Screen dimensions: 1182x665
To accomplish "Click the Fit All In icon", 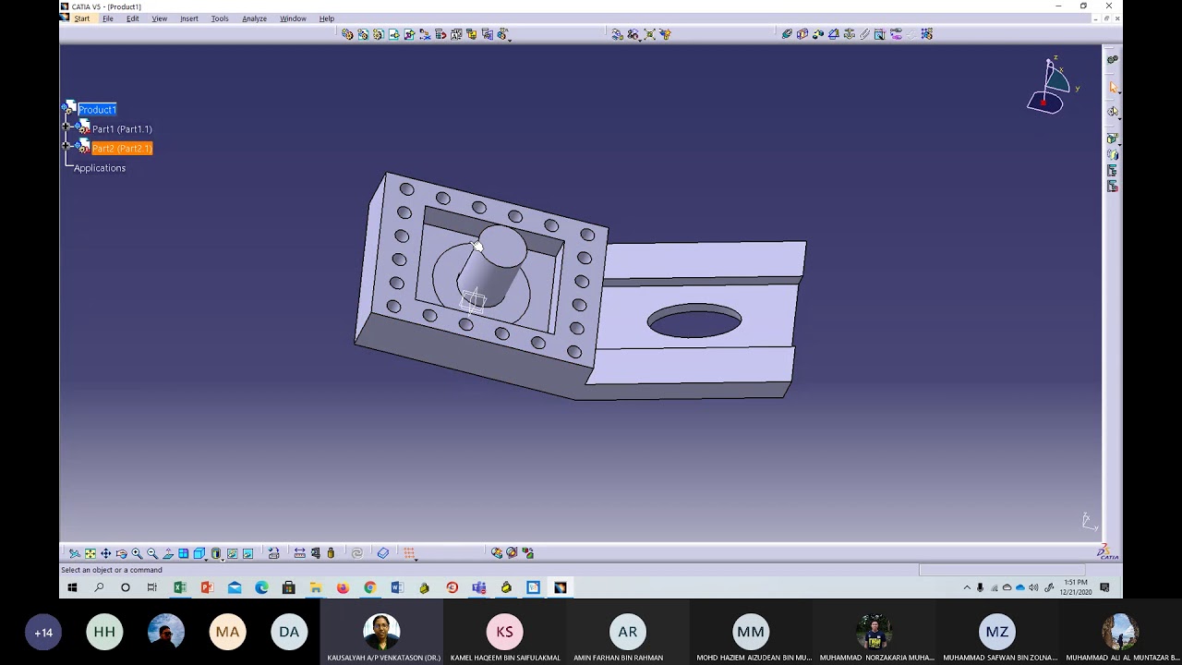I will [x=90, y=553].
